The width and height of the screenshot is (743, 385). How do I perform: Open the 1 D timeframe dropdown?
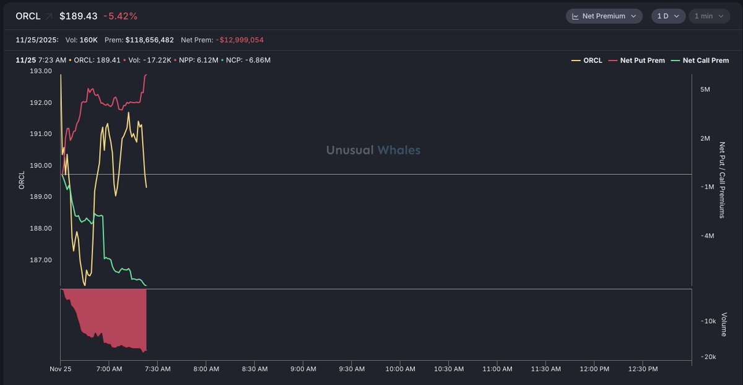pos(668,16)
